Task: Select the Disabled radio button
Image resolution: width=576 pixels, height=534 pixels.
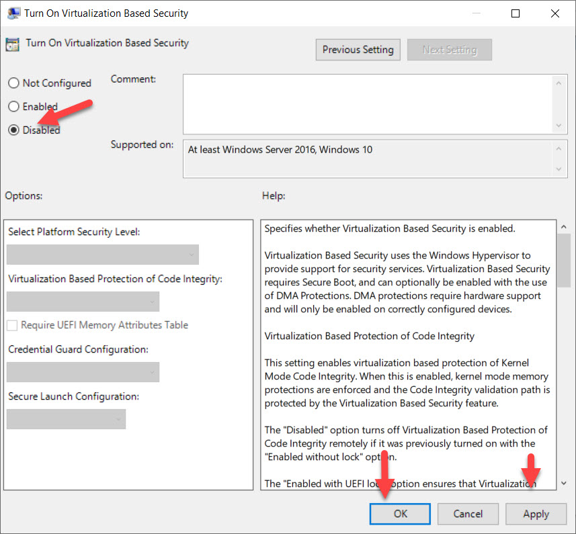Action: click(x=13, y=130)
